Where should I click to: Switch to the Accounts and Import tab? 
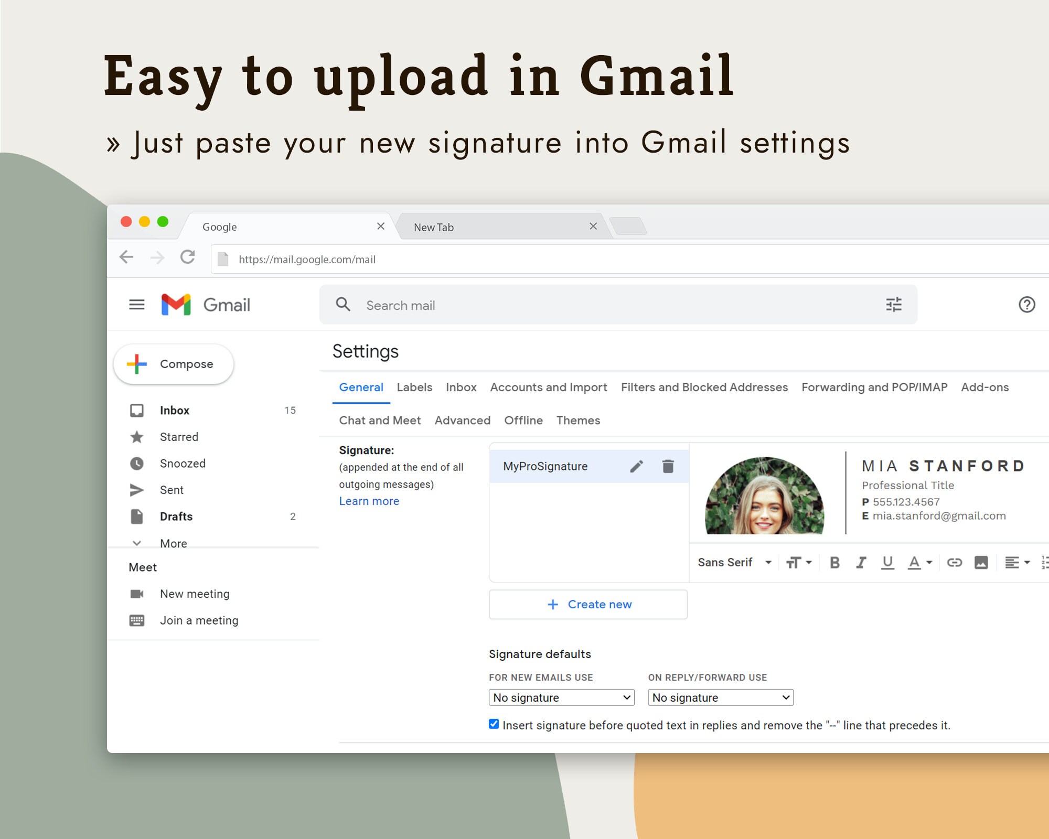pos(548,387)
